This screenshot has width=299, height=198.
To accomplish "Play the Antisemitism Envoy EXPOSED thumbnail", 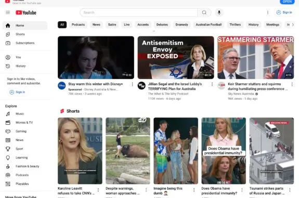I will (176, 58).
